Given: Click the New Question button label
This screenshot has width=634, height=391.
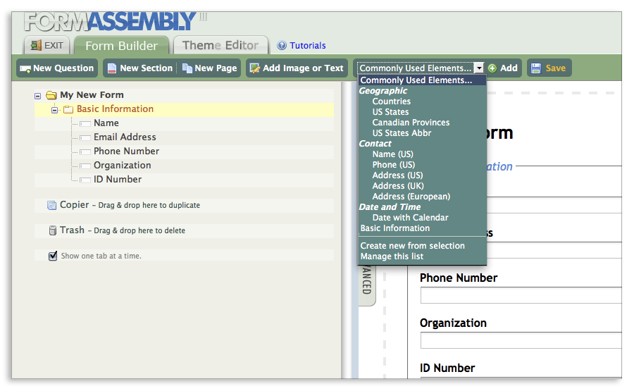Looking at the screenshot, I should [x=63, y=68].
